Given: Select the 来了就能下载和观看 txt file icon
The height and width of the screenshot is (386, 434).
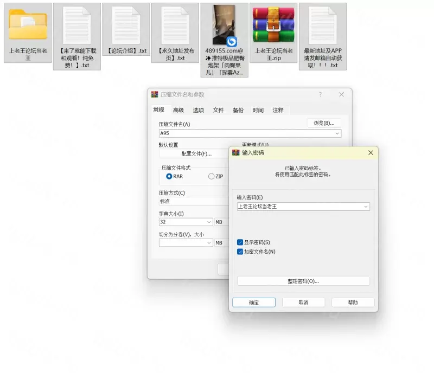Looking at the screenshot, I should (77, 25).
